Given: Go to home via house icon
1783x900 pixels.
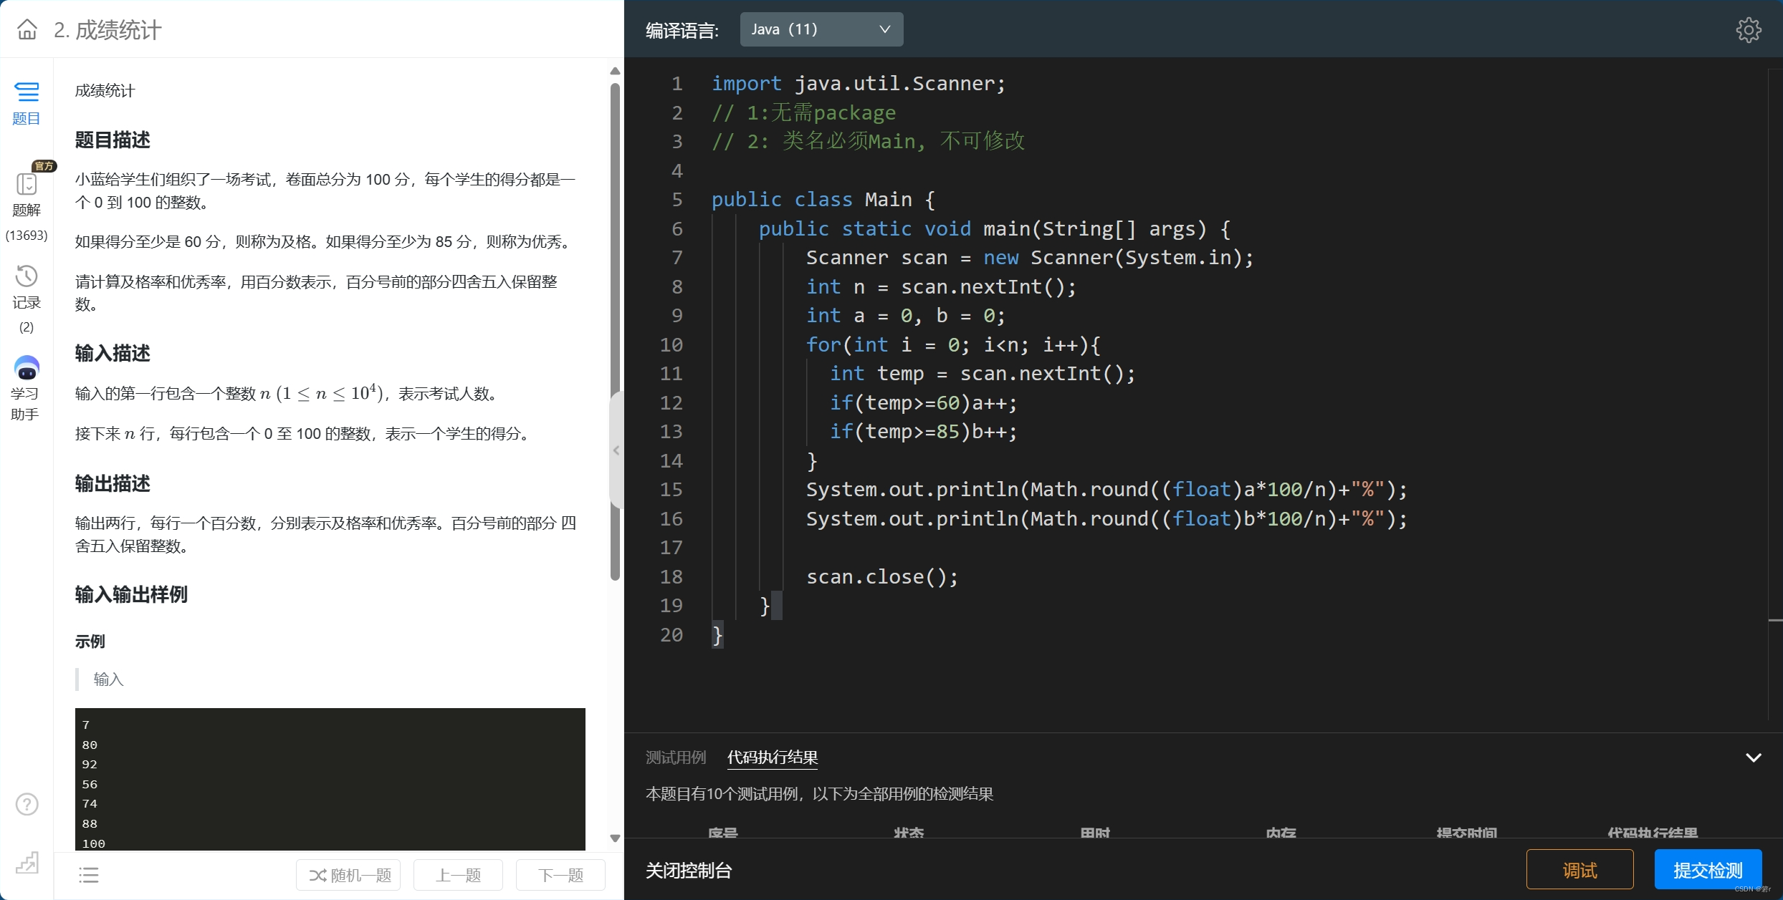Looking at the screenshot, I should coord(27,29).
